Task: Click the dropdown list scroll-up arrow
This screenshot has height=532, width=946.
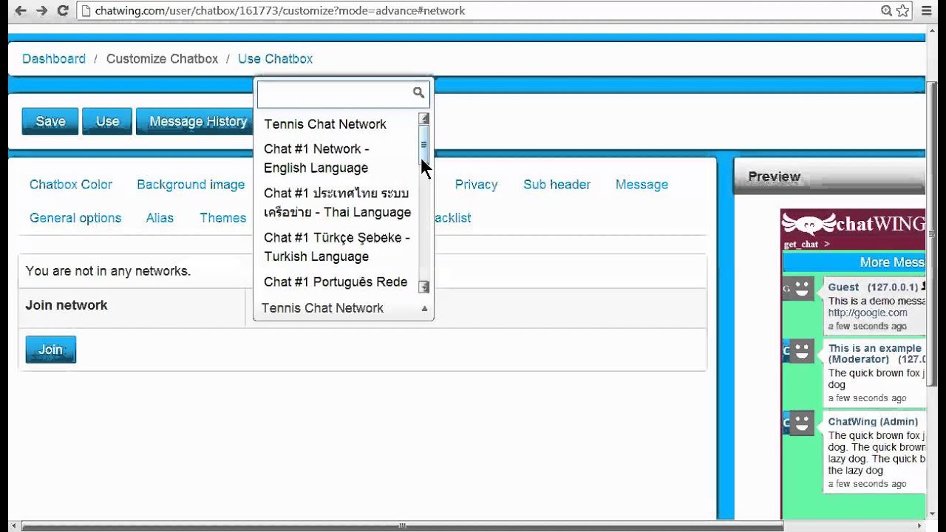Action: pyautogui.click(x=424, y=118)
